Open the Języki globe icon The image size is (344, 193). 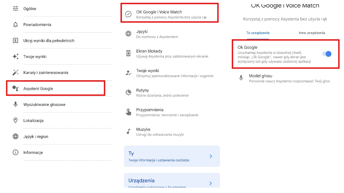[x=128, y=34]
